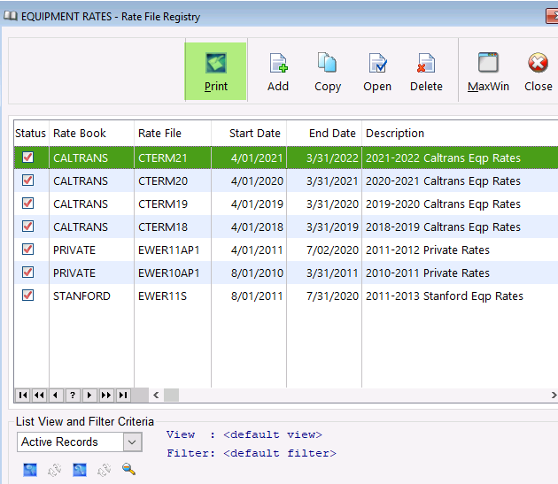Toggle status checkbox for CTERM21 row

pyautogui.click(x=27, y=157)
